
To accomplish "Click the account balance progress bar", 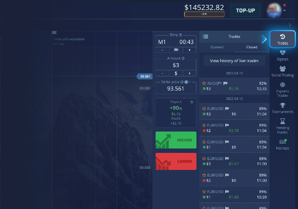I will click(204, 14).
